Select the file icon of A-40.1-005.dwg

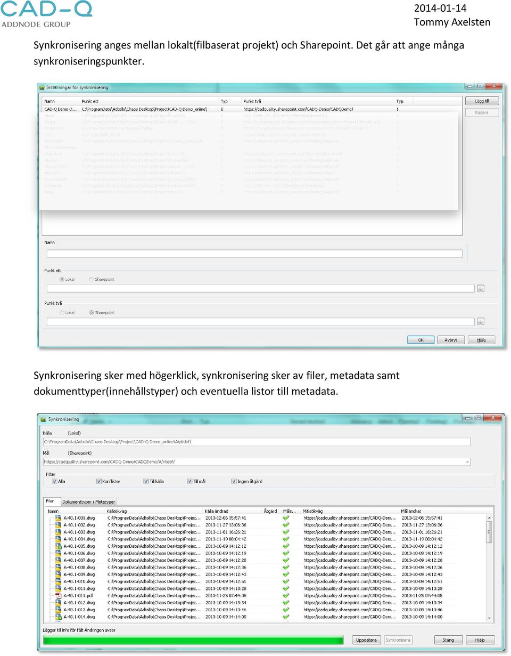pyautogui.click(x=58, y=546)
